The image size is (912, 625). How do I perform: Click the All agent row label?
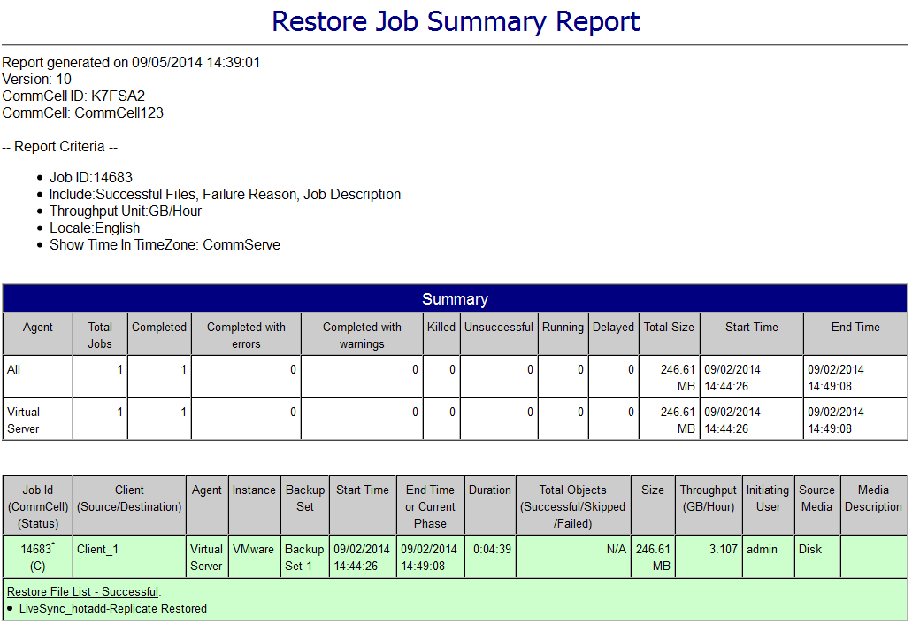(x=13, y=369)
